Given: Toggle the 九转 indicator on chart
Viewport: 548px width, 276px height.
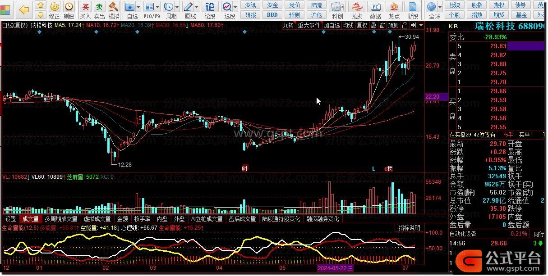Looking at the screenshot, I should 288,25.
